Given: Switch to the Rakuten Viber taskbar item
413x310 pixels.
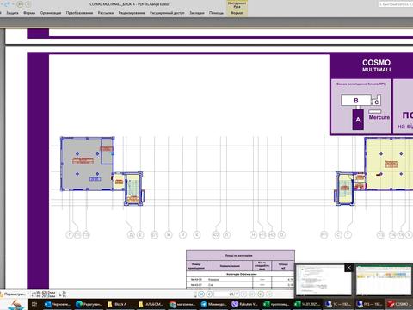Looking at the screenshot, I should pos(244,304).
